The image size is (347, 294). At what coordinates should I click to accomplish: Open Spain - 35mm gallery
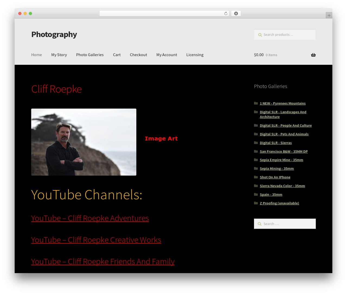tap(271, 195)
